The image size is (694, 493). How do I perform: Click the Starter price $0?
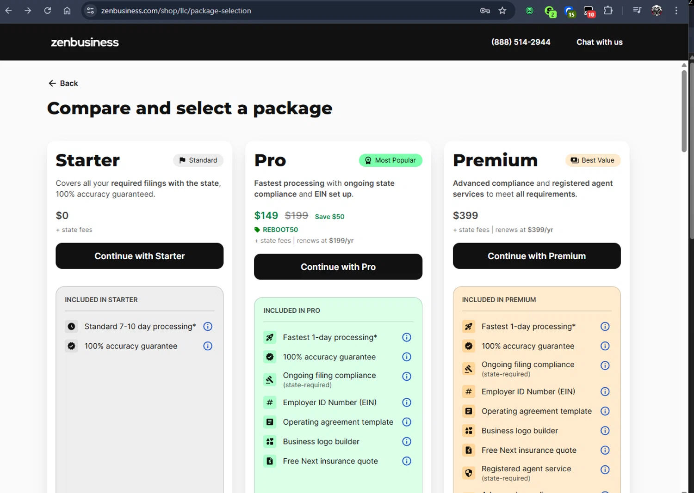[x=62, y=216]
